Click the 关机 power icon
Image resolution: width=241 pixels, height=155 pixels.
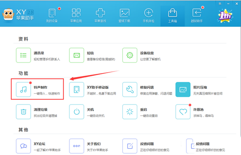point(77,112)
